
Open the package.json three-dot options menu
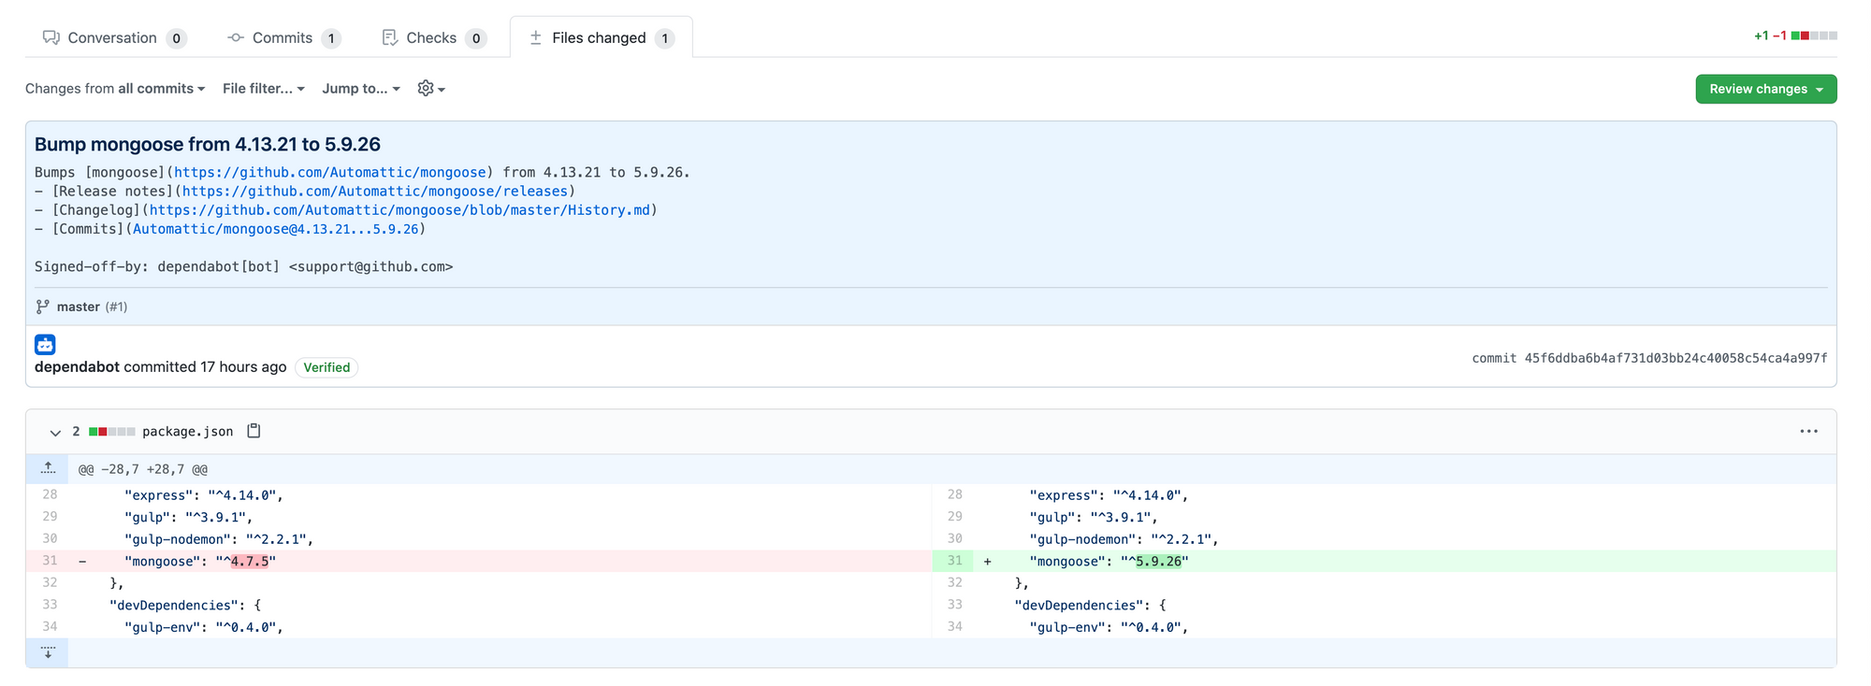1808,431
